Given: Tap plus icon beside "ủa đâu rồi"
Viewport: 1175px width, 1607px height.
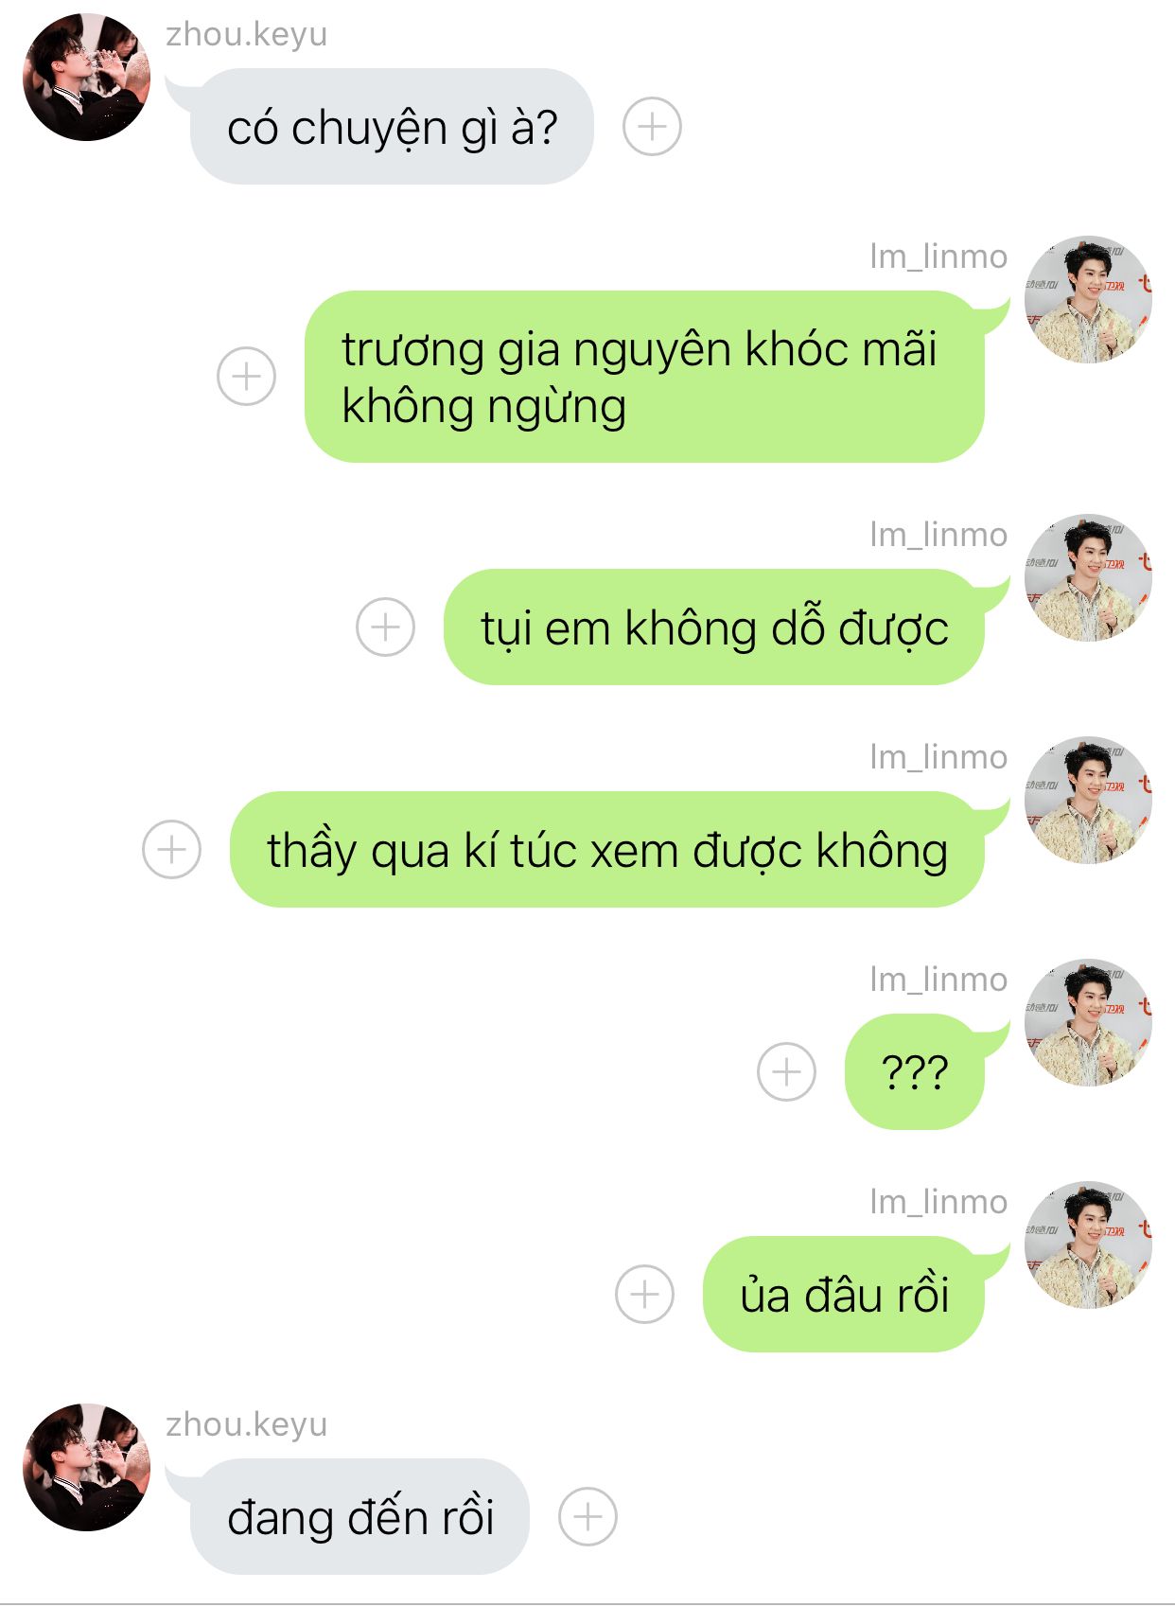Looking at the screenshot, I should click(644, 1294).
